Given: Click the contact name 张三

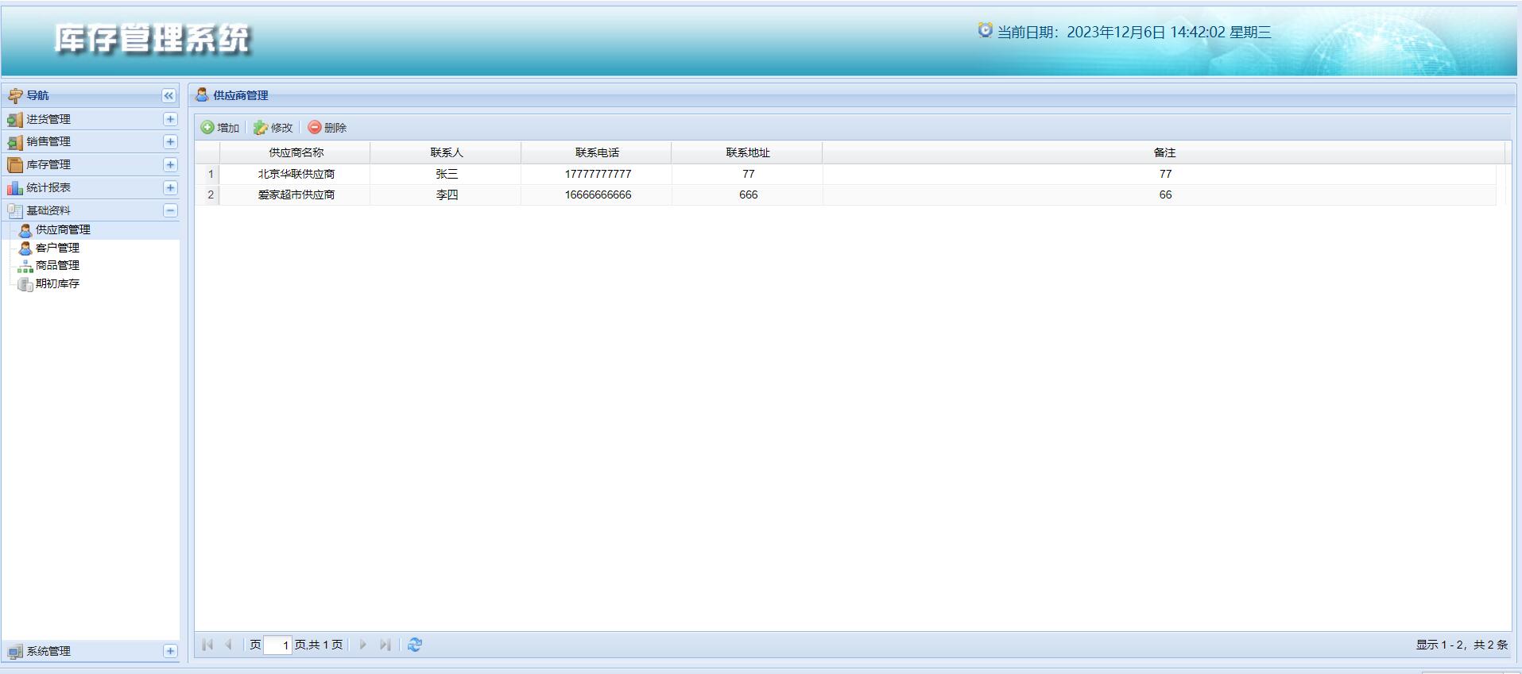Looking at the screenshot, I should [x=447, y=174].
